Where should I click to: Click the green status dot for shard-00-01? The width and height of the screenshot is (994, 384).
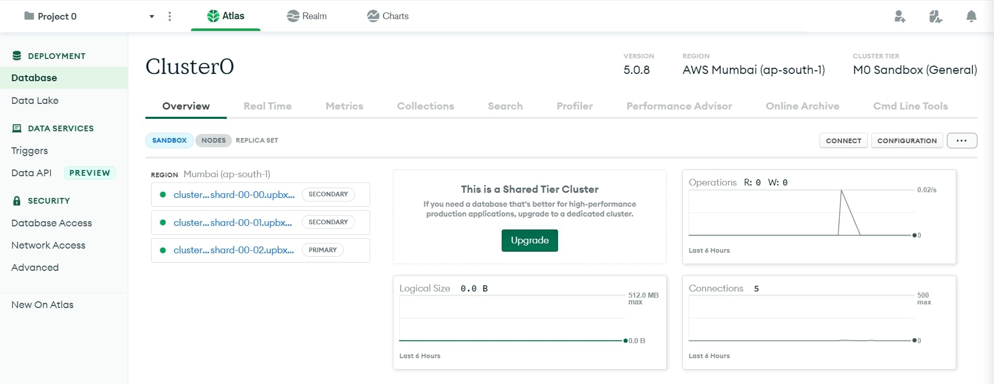point(163,223)
